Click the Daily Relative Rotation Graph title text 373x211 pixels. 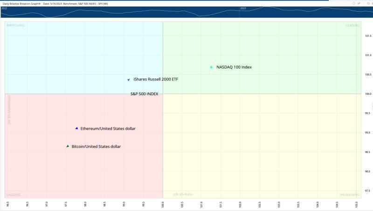click(x=21, y=4)
